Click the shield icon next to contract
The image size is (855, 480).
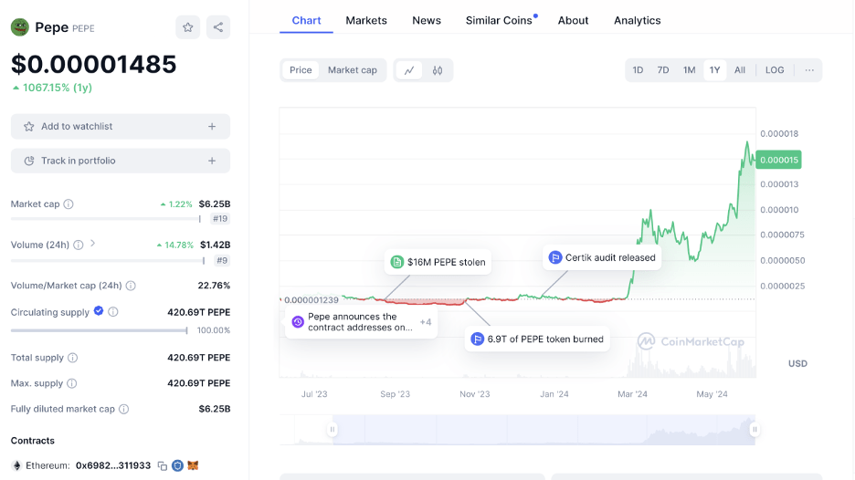coord(177,465)
